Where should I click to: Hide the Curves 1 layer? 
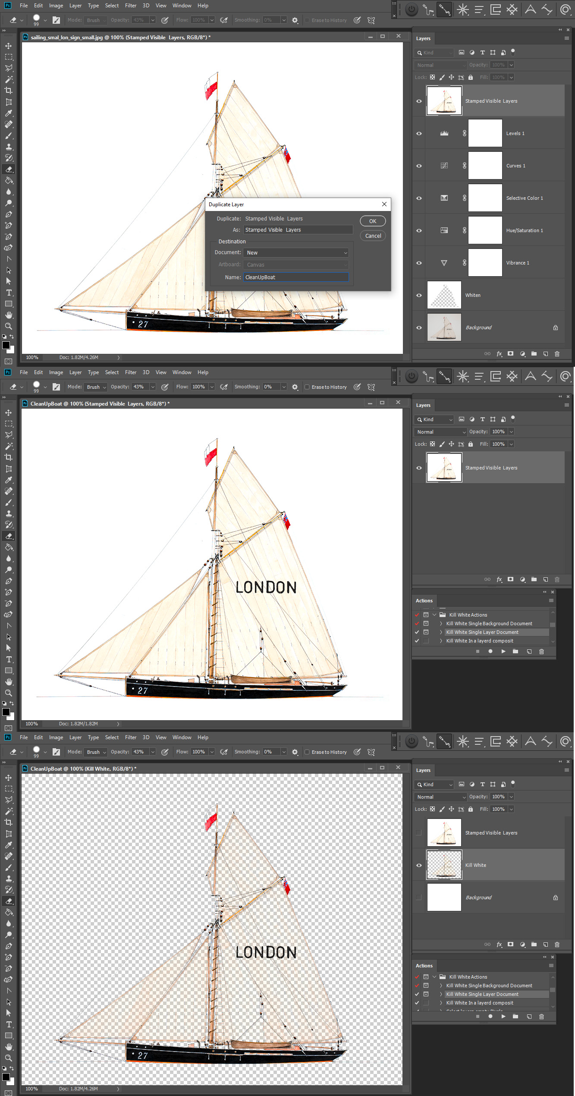coord(419,166)
